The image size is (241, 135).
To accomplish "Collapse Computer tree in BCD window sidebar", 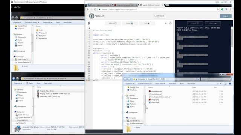I will click(125, 118).
